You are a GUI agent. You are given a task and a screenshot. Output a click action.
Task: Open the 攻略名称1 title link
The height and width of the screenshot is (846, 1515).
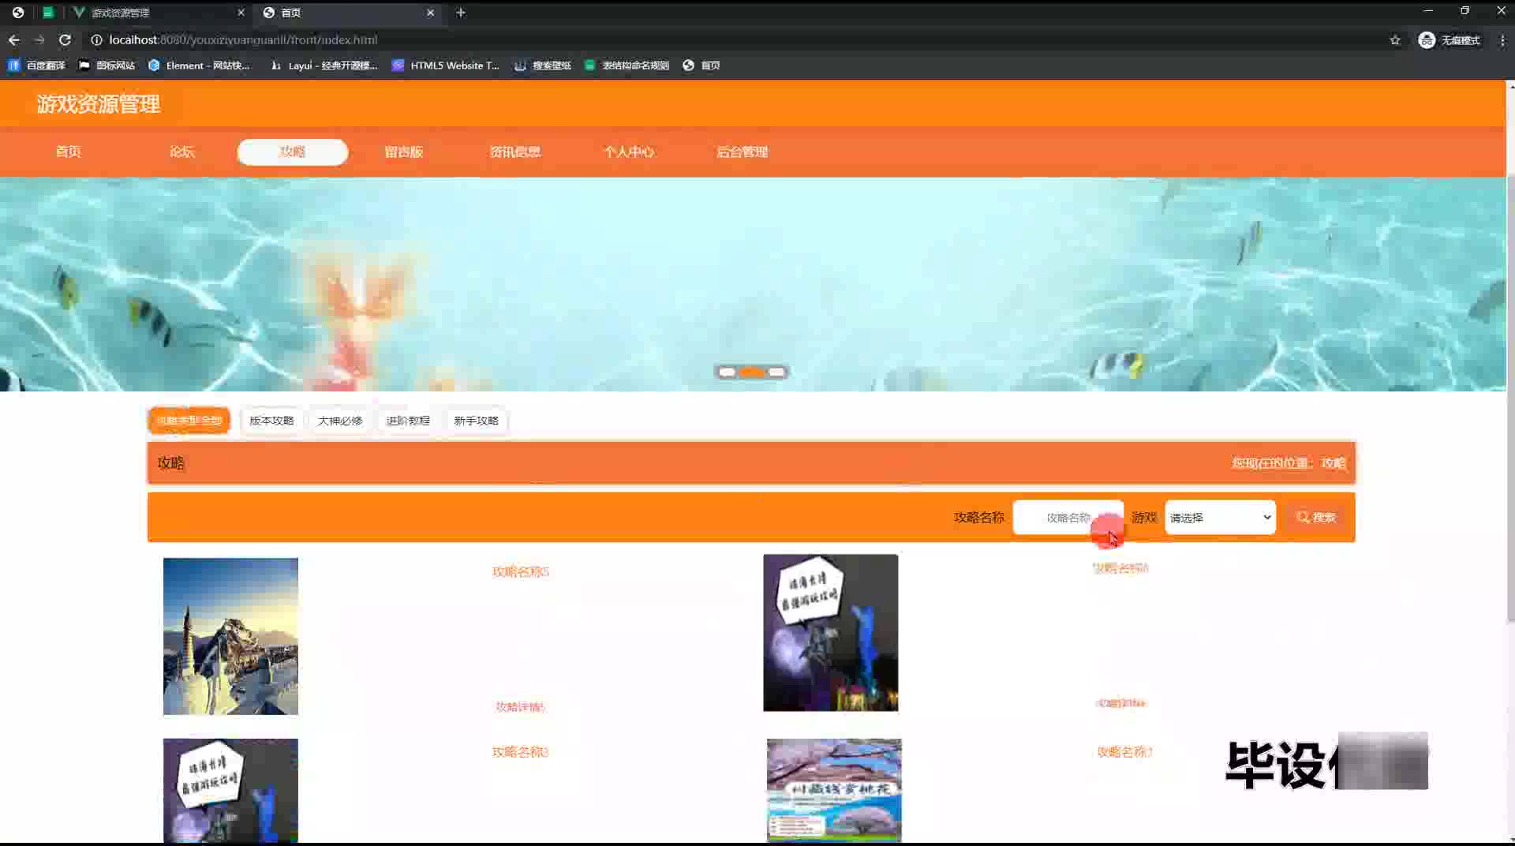[x=1124, y=752]
